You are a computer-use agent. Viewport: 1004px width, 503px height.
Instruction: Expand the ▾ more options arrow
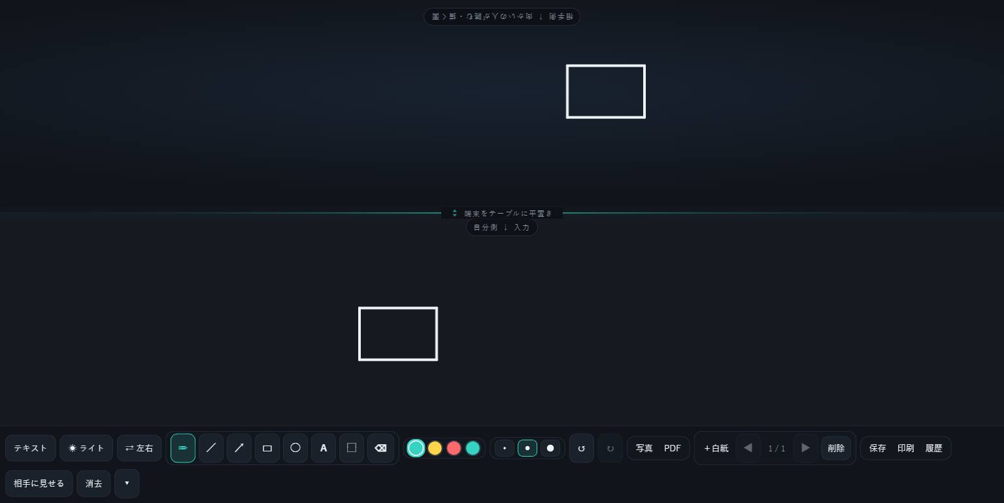click(x=127, y=483)
